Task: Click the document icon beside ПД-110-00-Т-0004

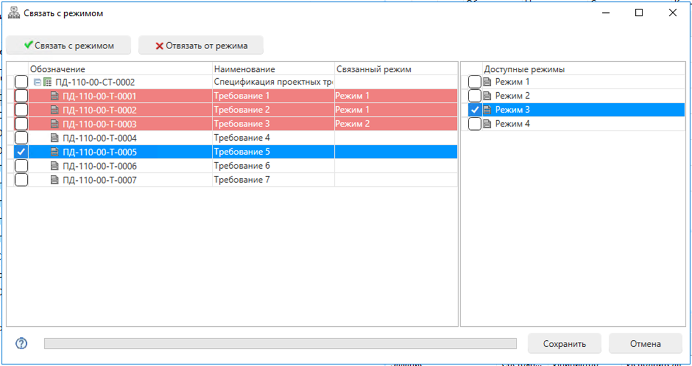Action: click(x=55, y=138)
